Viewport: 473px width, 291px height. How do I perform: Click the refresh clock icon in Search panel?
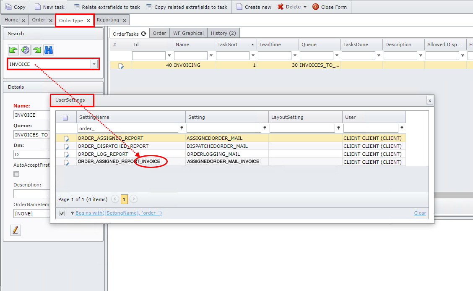point(25,50)
